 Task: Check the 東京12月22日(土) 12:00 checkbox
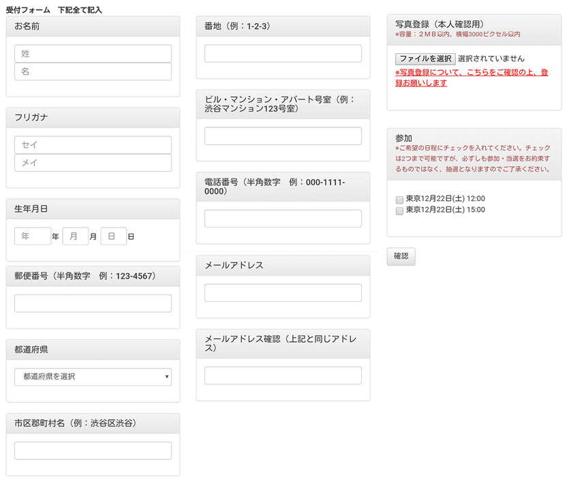click(399, 200)
